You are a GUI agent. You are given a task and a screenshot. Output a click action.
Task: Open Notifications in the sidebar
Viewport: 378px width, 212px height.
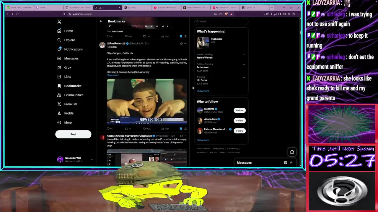tap(70, 49)
